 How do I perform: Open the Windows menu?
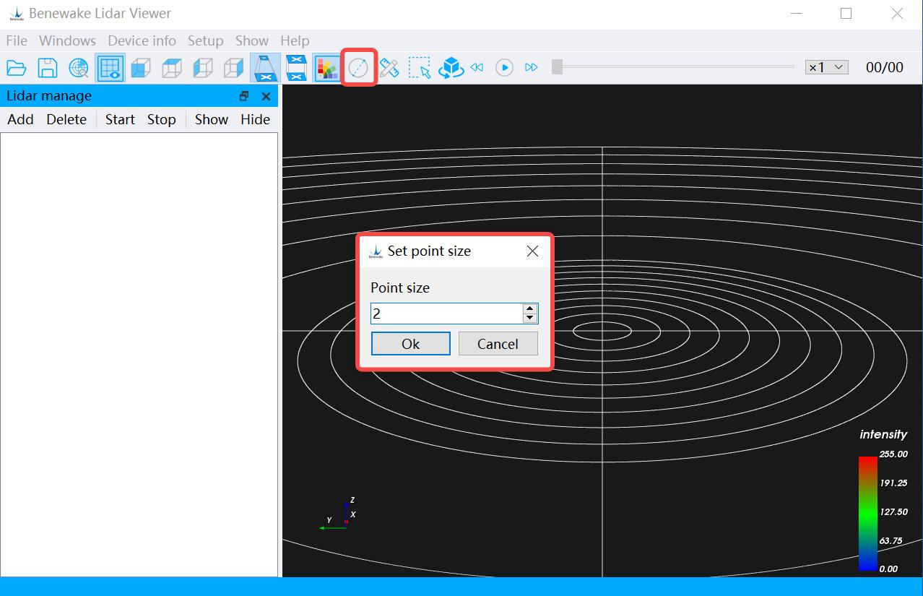(67, 40)
